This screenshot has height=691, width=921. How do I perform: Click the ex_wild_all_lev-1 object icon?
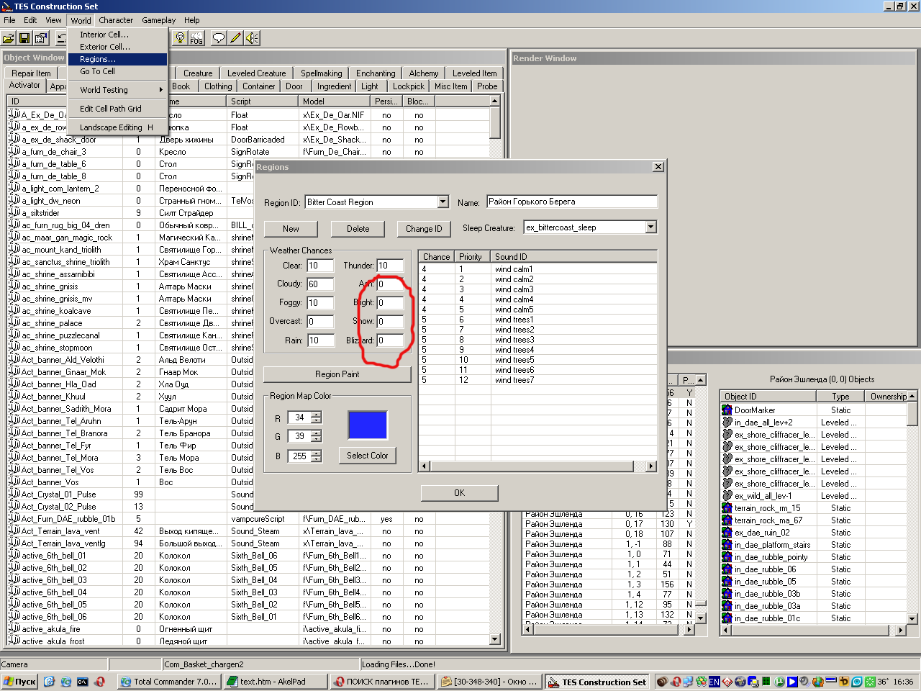tap(727, 496)
